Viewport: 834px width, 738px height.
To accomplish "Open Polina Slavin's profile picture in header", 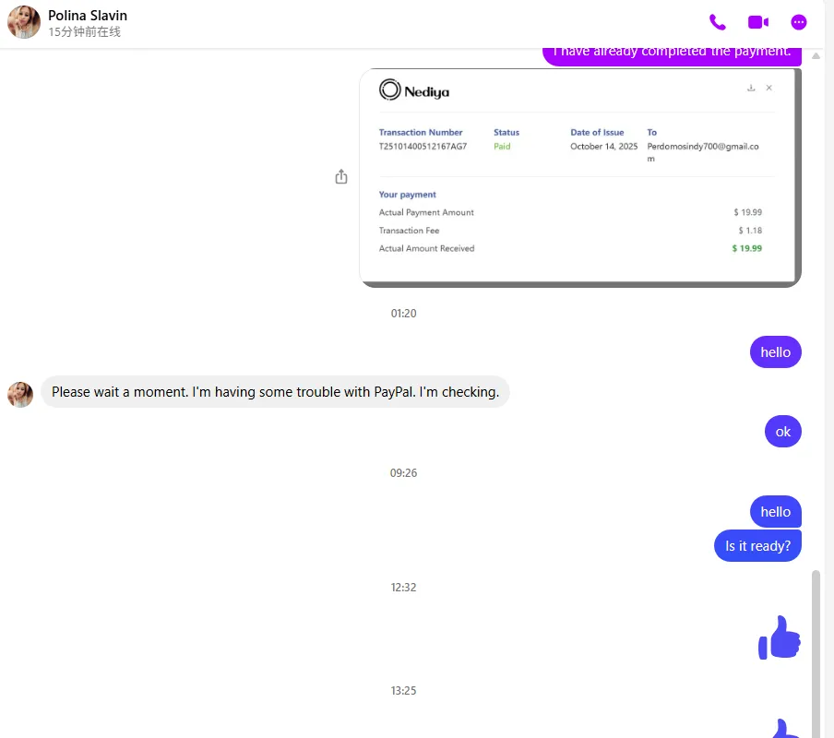I will [x=23, y=22].
